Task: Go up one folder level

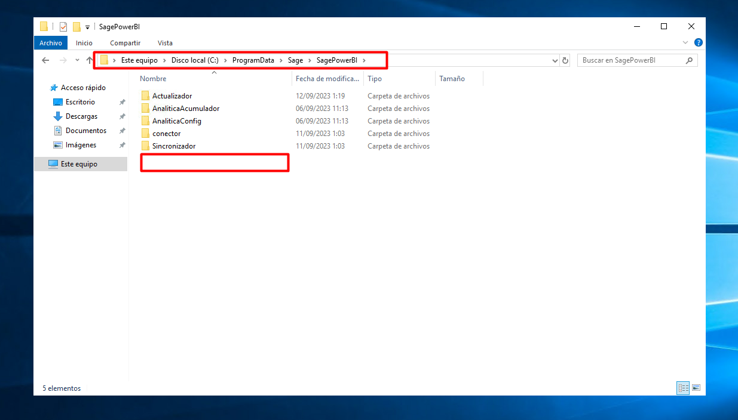Action: point(90,60)
